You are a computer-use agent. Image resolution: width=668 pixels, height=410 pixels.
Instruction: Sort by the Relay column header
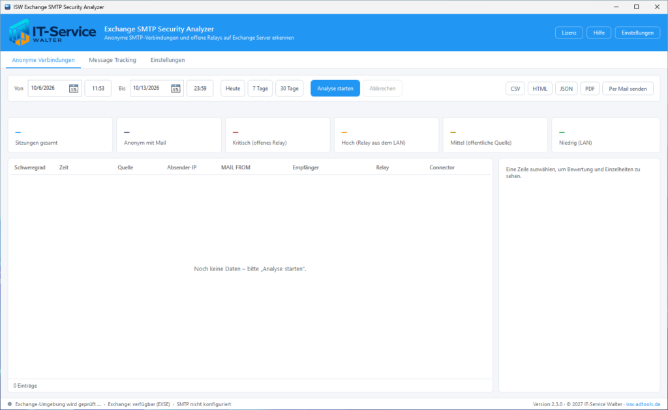click(x=382, y=168)
